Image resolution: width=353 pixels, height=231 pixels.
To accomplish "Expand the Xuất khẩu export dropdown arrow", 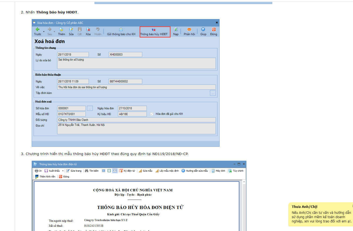I will pyautogui.click(x=63, y=171).
